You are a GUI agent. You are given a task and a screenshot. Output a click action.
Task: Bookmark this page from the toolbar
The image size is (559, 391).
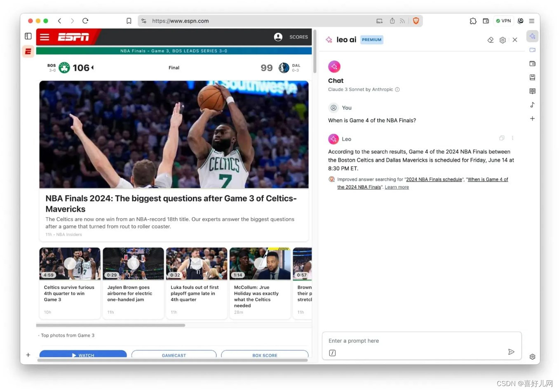point(129,21)
